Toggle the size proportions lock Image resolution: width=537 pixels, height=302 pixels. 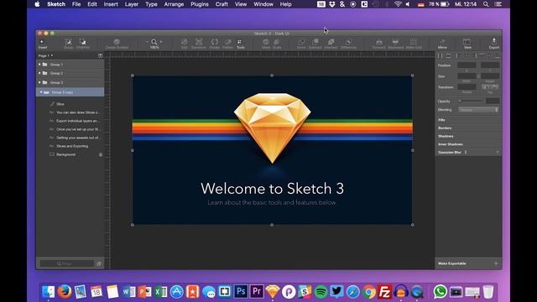click(478, 76)
